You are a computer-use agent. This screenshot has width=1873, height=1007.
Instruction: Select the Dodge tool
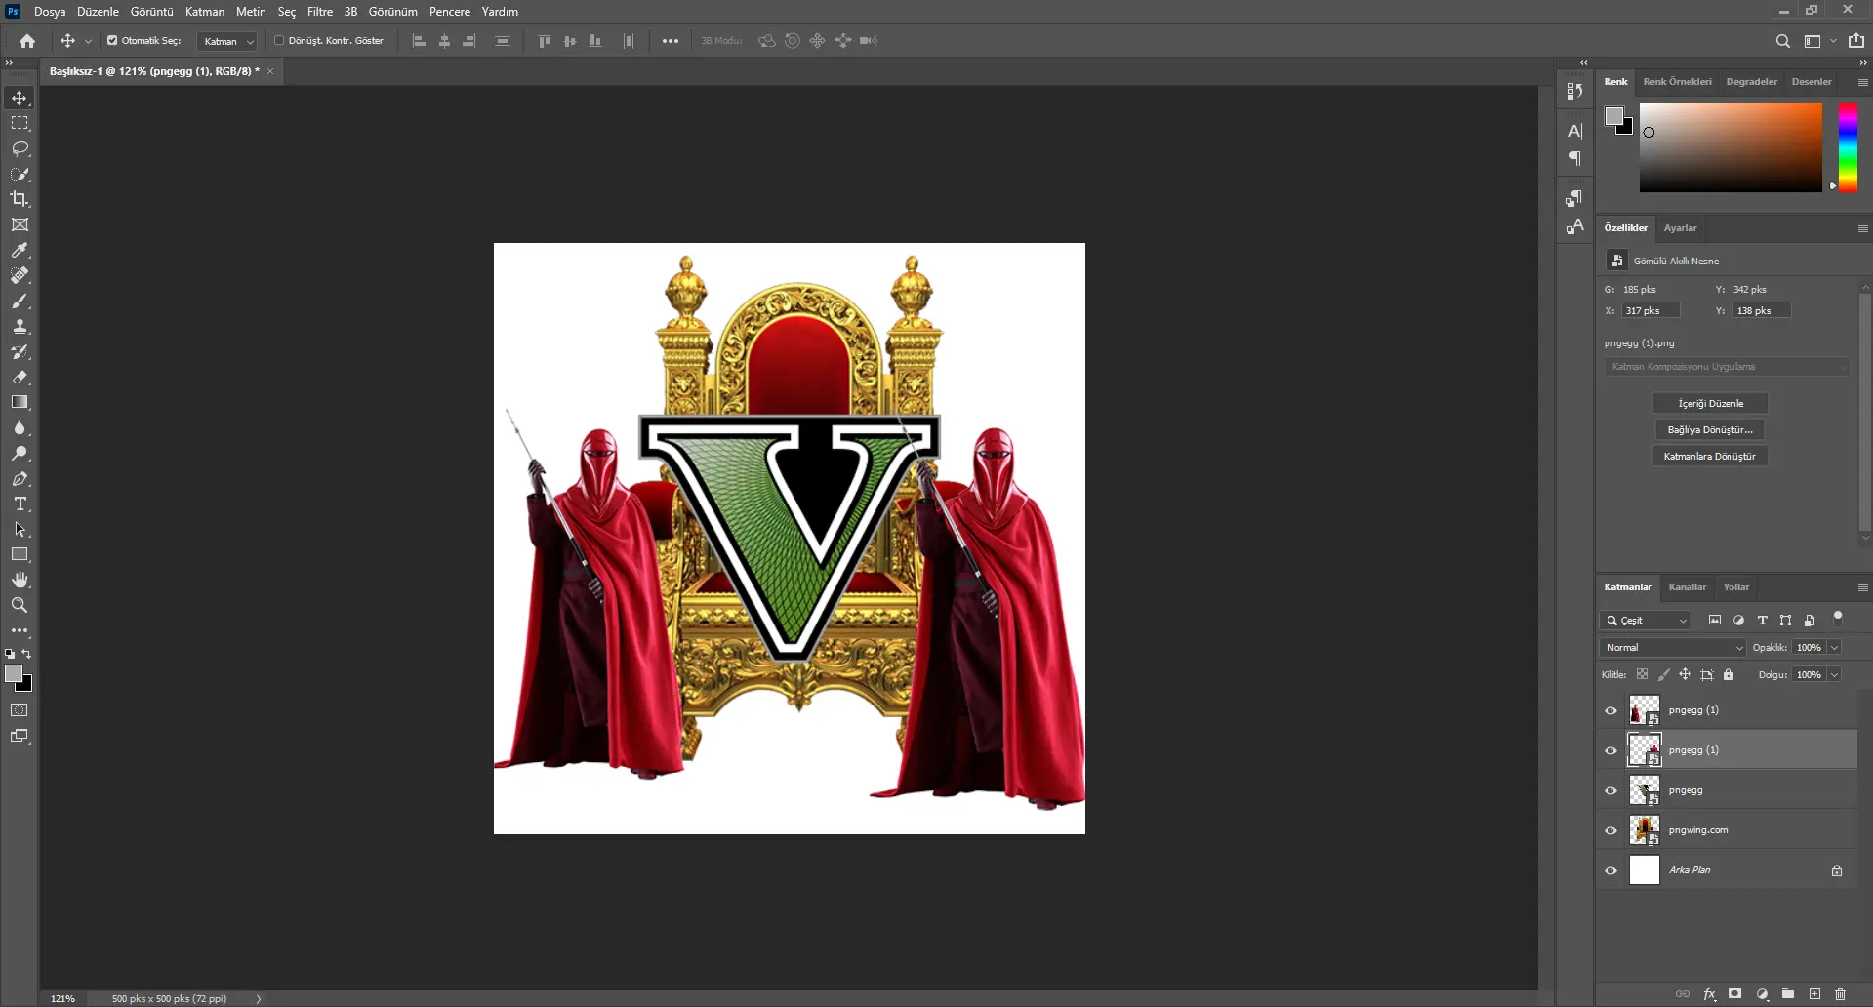click(20, 453)
